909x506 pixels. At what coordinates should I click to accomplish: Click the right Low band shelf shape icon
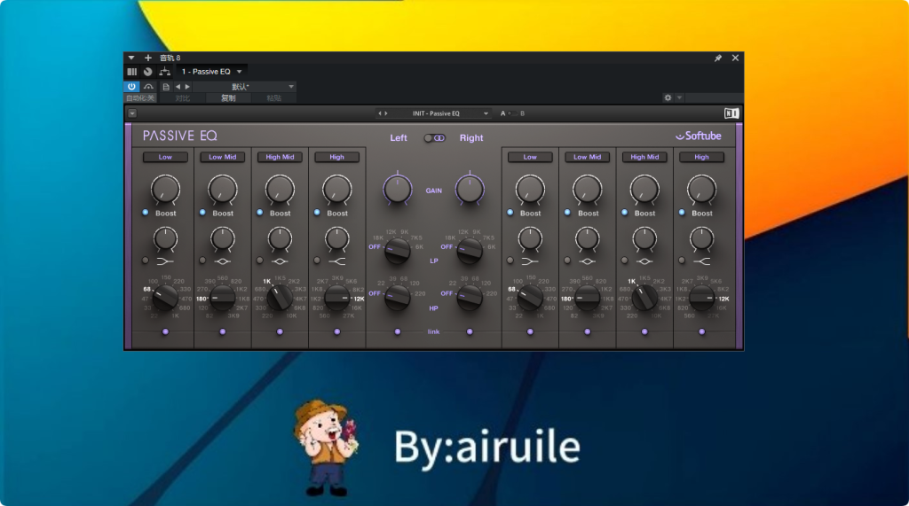click(x=530, y=261)
